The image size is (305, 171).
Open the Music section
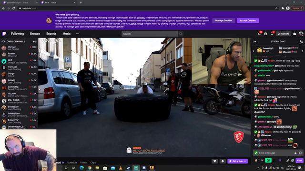click(67, 34)
